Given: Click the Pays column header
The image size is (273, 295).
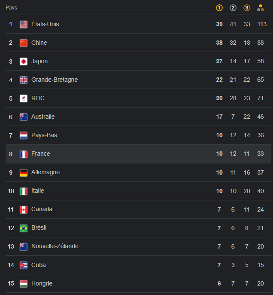Looking at the screenshot, I should (x=11, y=8).
